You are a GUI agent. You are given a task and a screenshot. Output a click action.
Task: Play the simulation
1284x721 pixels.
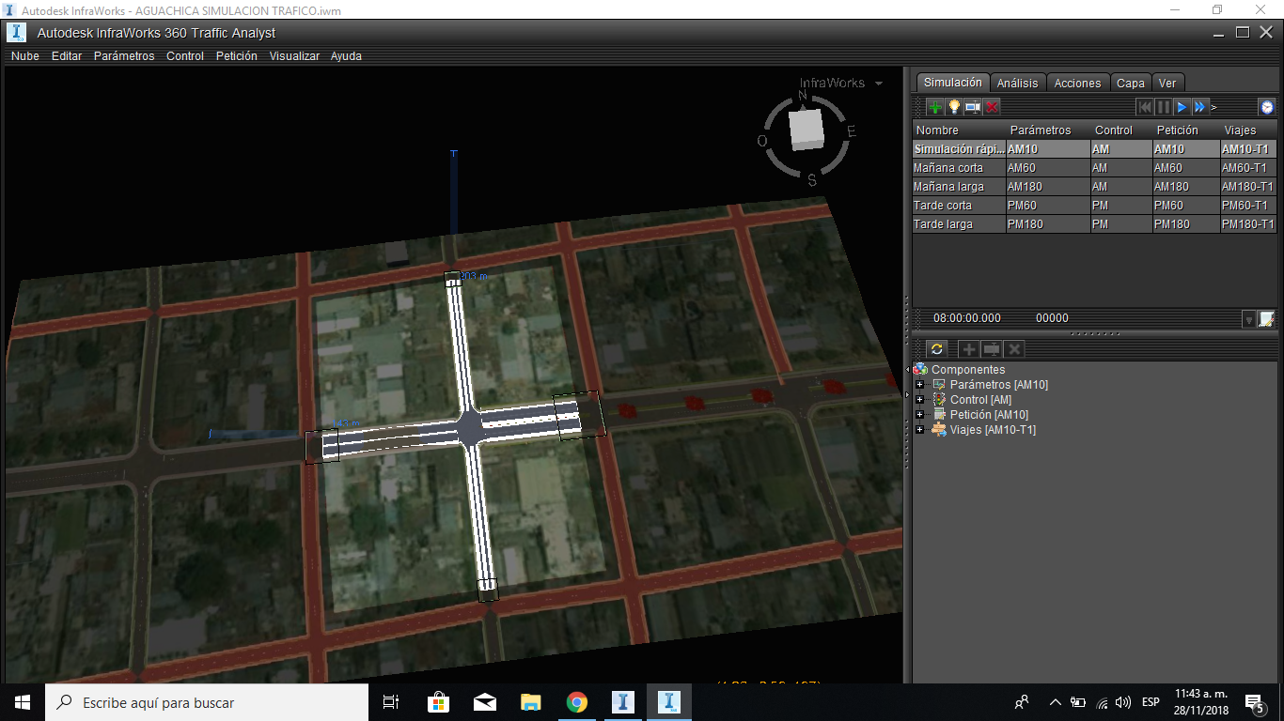[x=1182, y=107]
